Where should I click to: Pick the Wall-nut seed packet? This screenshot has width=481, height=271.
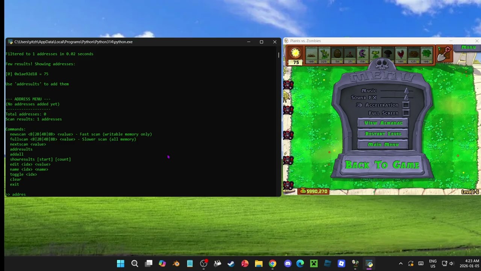337,55
